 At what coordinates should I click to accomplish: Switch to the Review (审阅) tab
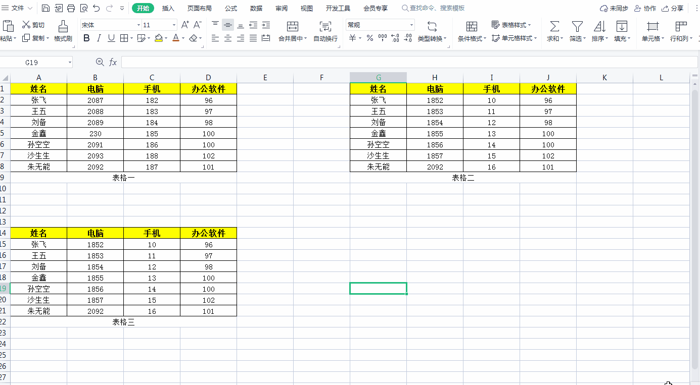coord(282,8)
